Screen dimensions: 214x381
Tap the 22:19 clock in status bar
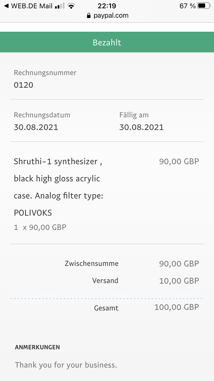point(107,6)
